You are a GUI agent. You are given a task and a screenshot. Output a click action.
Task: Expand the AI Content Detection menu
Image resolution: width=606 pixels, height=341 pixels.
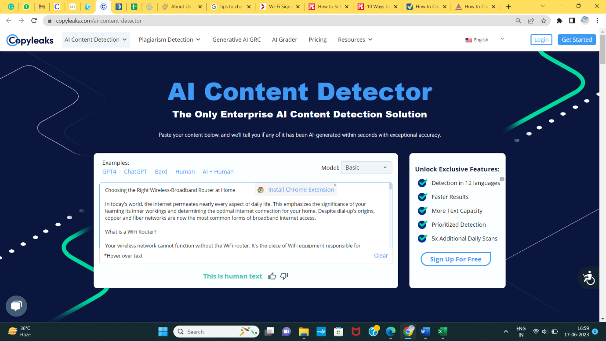pos(96,40)
